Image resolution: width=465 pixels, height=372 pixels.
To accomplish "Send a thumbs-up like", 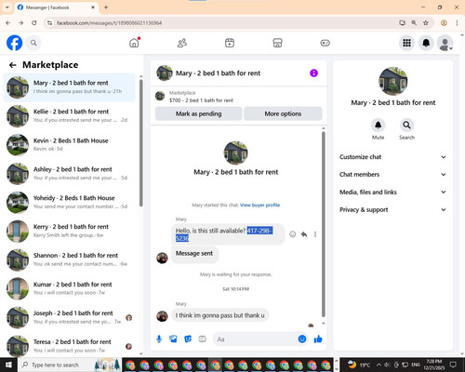I will (318, 339).
